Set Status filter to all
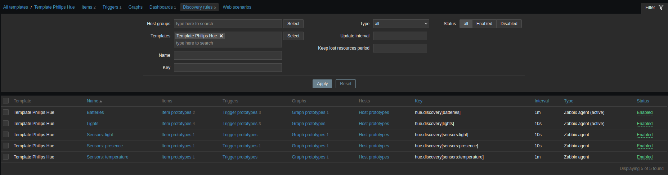668x175 pixels. point(466,24)
